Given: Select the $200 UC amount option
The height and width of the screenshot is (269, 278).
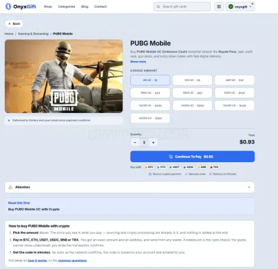Looking at the screenshot, I should click(x=150, y=105).
